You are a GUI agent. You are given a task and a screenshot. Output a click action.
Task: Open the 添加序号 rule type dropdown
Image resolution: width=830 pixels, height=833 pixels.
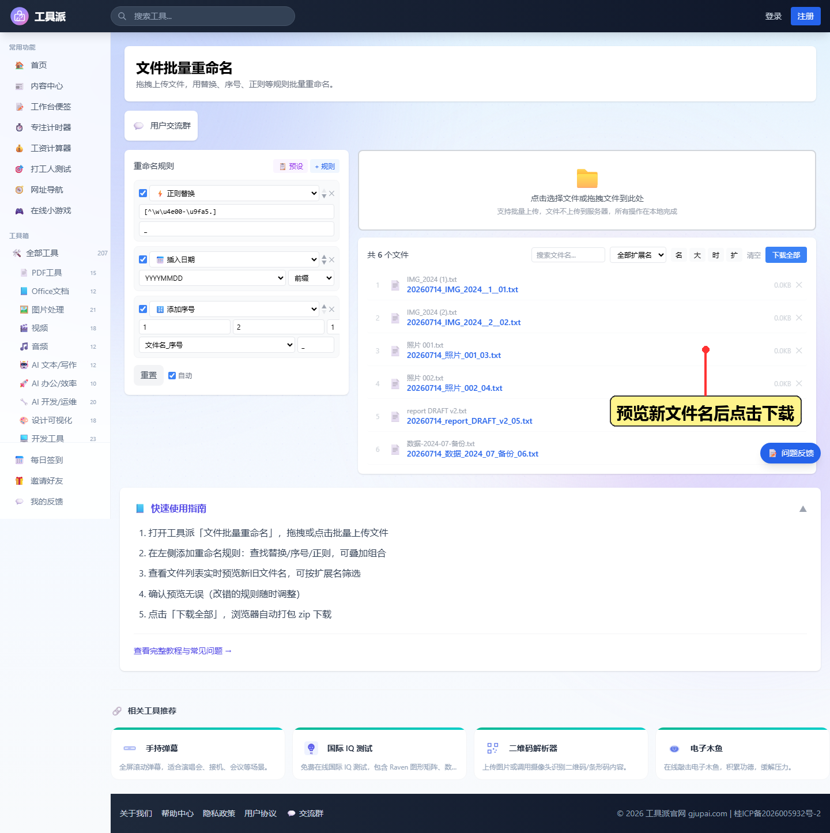click(235, 309)
